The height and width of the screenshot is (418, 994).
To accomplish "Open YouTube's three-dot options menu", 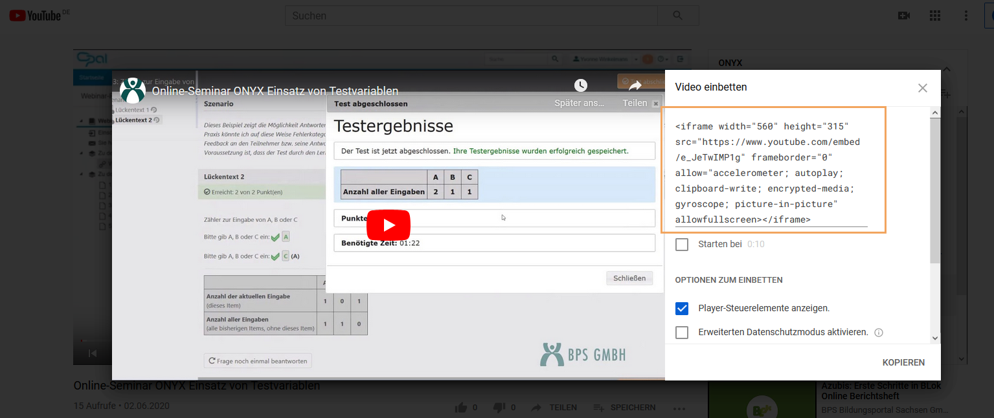I will click(967, 15).
